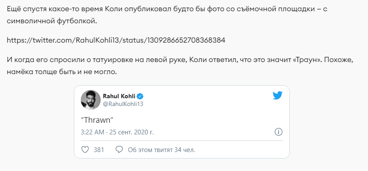Click the line 'намёка толще быть и не могло'
This screenshot has height=171, width=368.
pos(62,72)
